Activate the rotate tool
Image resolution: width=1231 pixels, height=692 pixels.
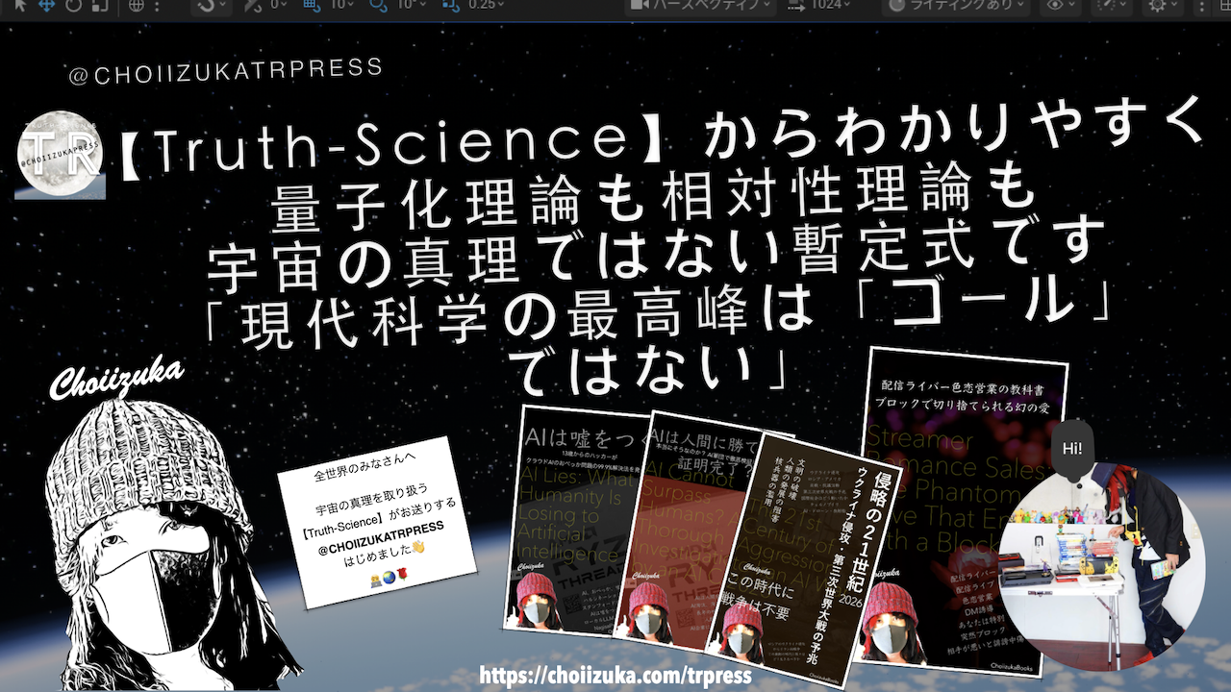coord(72,5)
